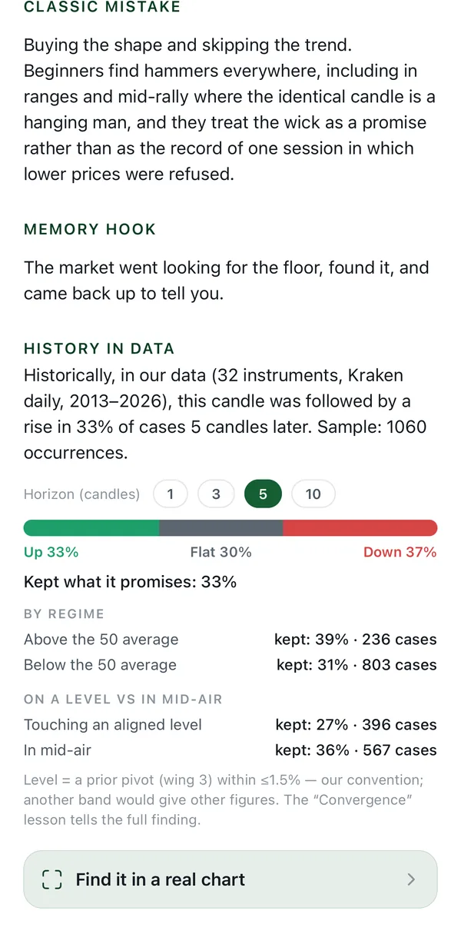Select the Below the 50 average row
461x931 pixels.
[230, 665]
